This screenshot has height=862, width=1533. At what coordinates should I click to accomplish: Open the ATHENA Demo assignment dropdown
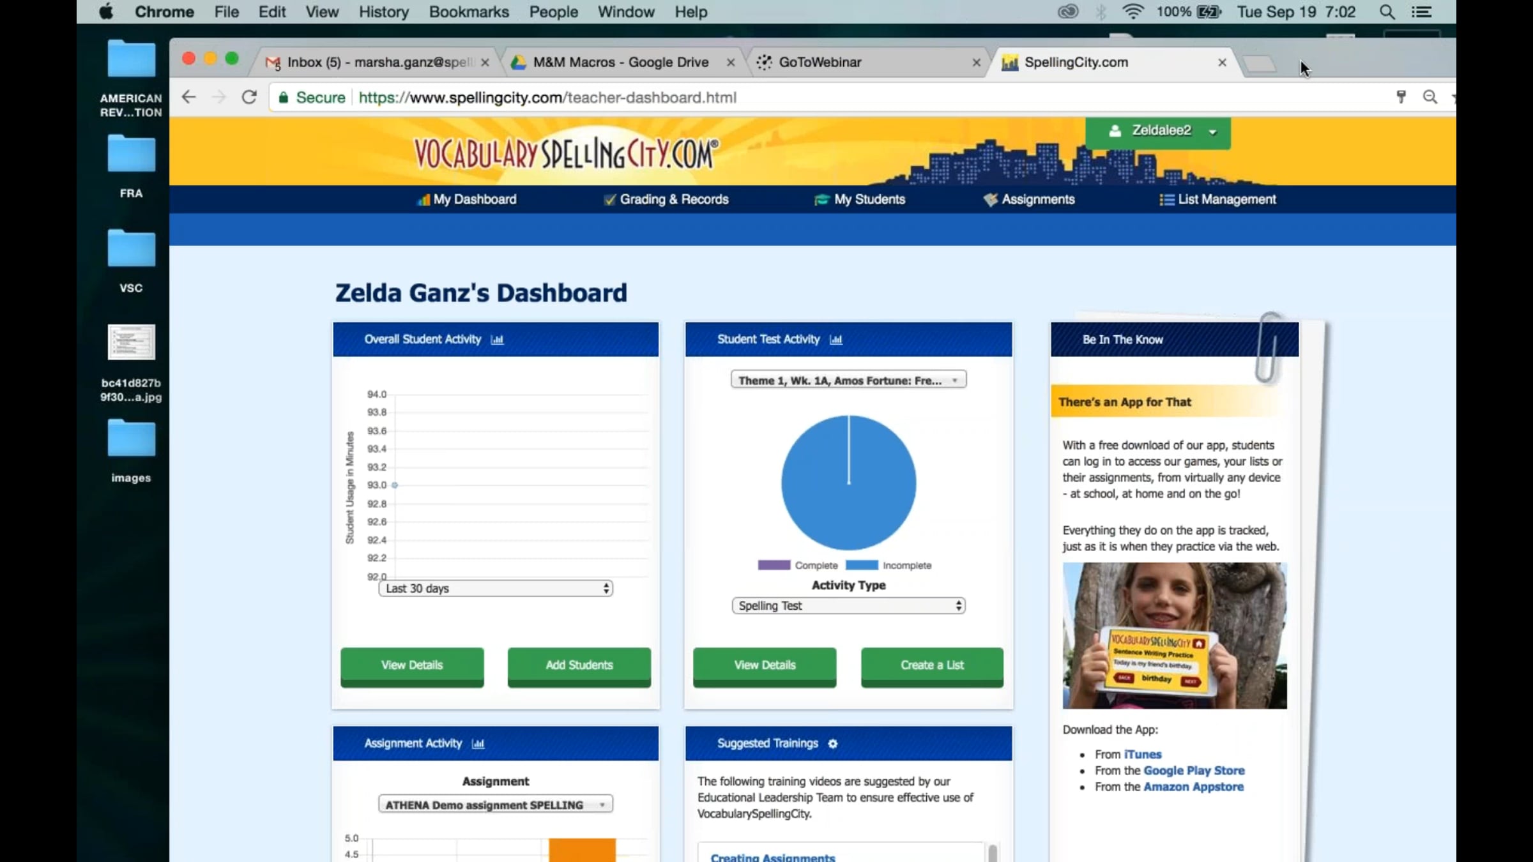(x=496, y=805)
